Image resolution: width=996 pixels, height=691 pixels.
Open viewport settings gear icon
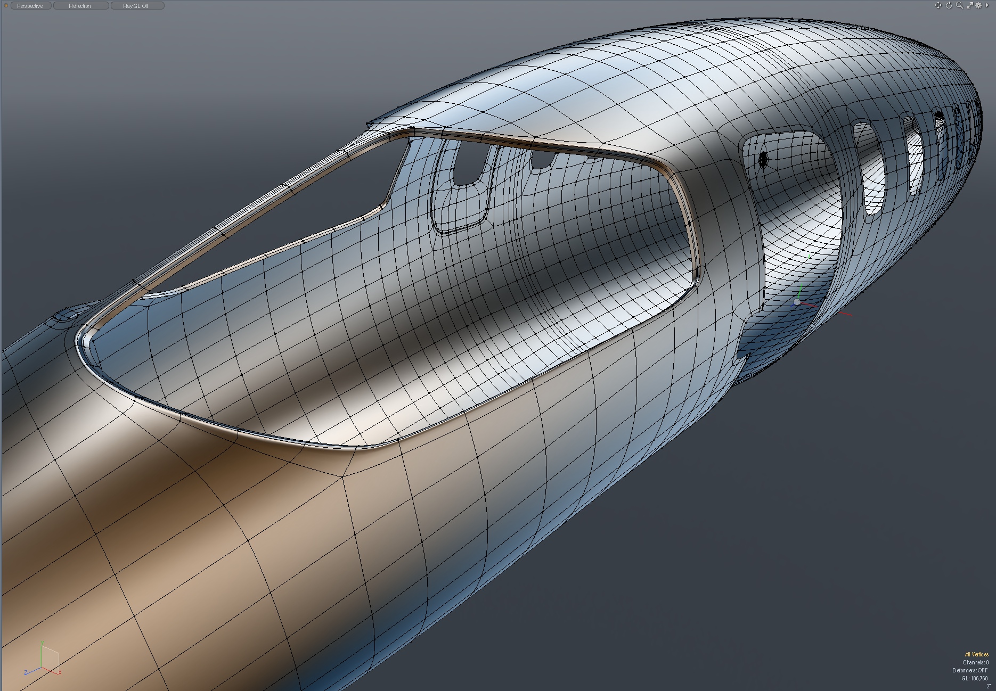978,5
